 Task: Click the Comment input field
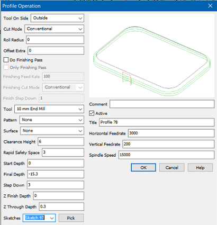(162, 104)
